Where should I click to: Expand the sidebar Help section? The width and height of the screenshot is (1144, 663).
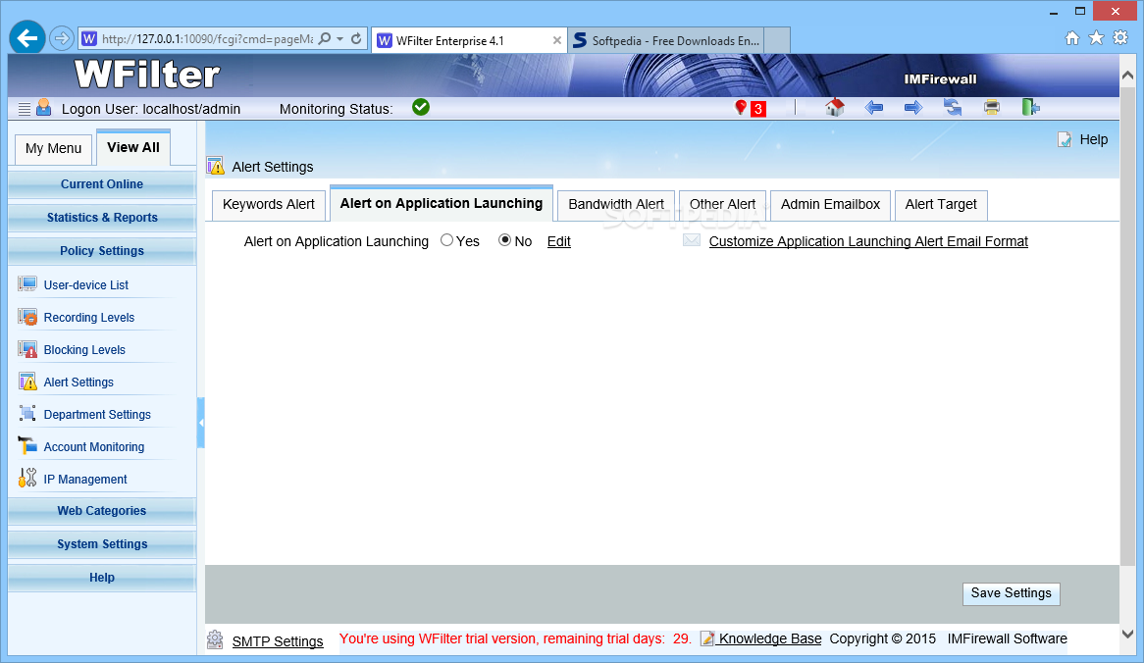point(101,578)
